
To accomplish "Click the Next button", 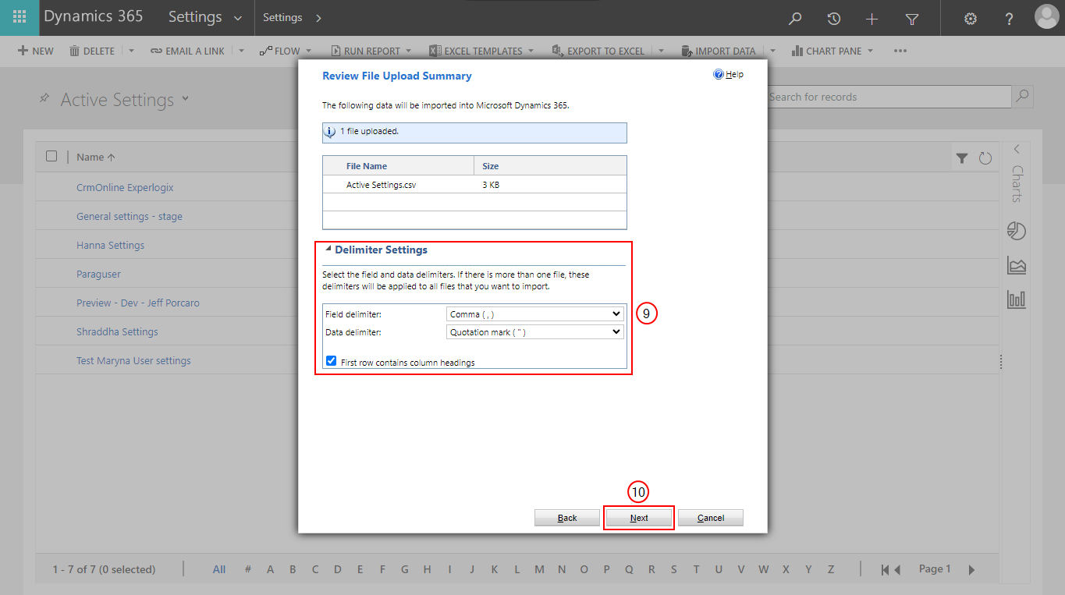I will point(639,518).
